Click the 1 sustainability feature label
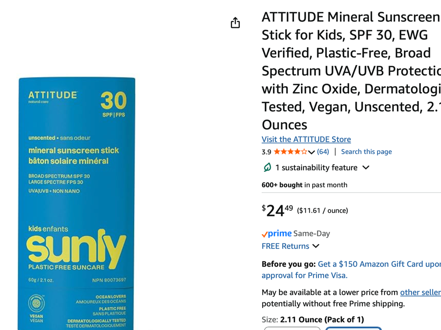Screen dimensions: 441x330 click(316, 168)
